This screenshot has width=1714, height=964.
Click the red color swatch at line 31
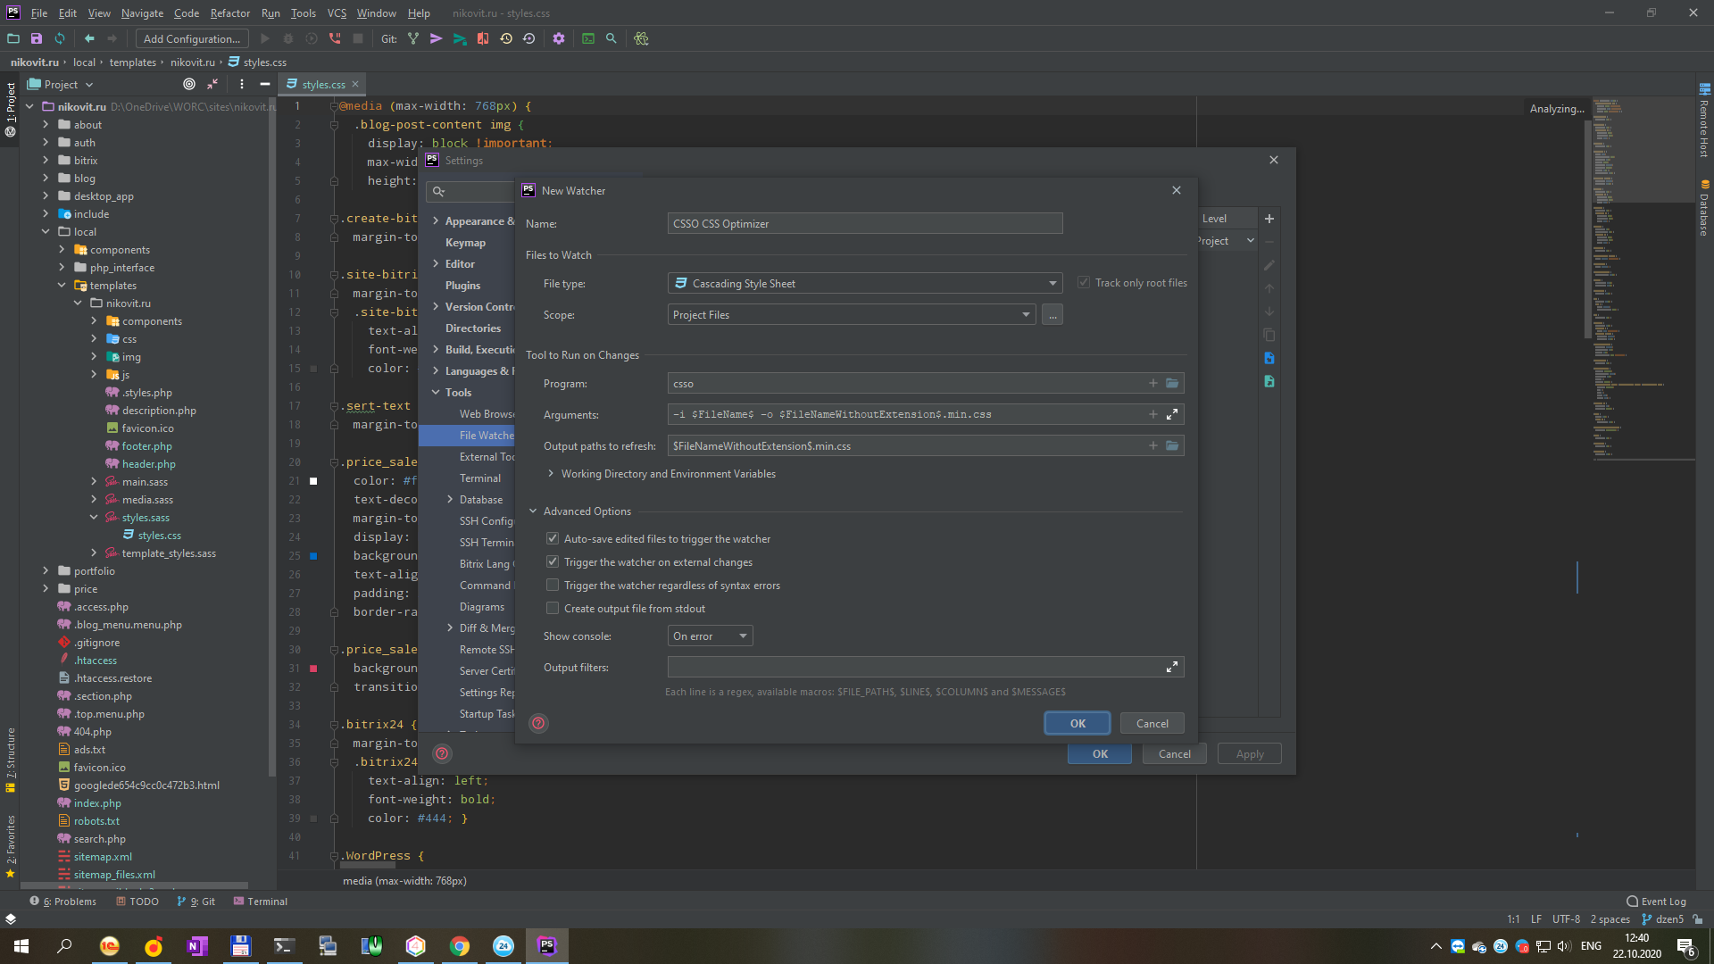coord(313,668)
